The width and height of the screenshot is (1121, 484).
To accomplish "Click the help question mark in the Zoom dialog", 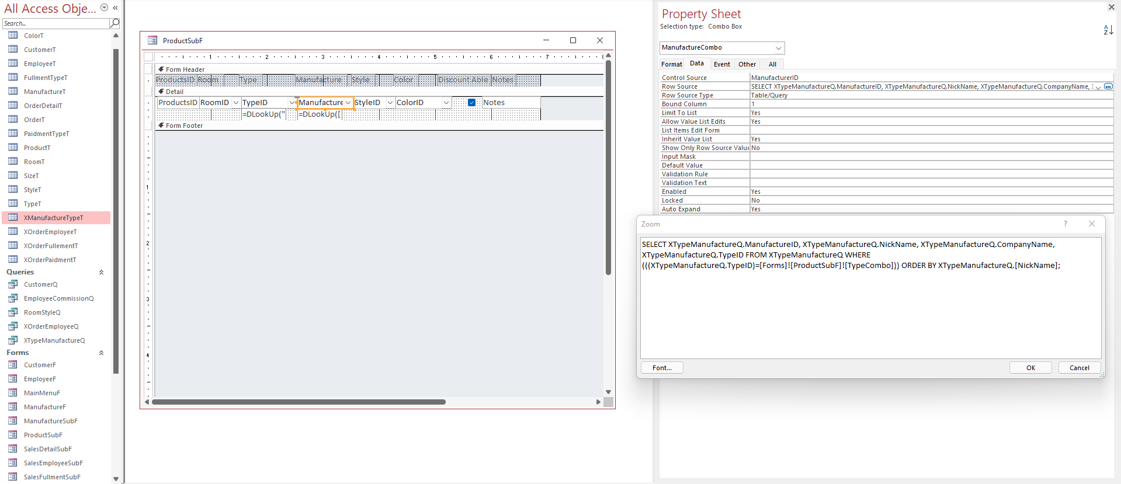I will (x=1065, y=224).
